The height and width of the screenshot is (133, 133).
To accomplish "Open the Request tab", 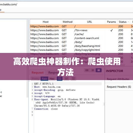I will pos(37,73).
